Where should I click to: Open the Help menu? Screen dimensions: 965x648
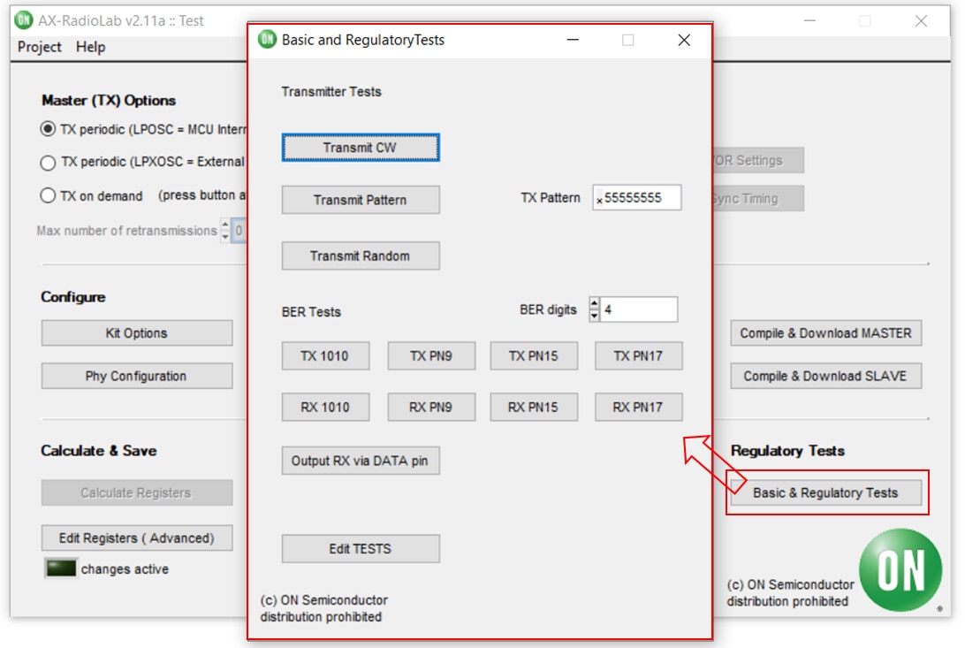tap(90, 47)
